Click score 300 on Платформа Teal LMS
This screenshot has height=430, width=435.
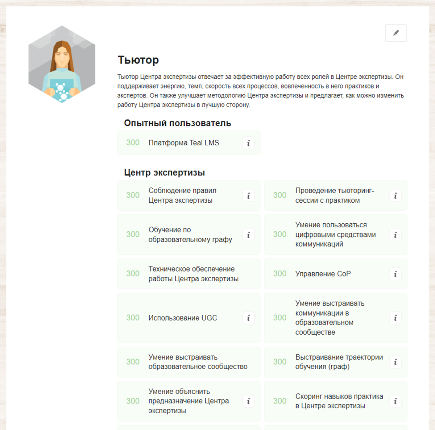(x=133, y=143)
